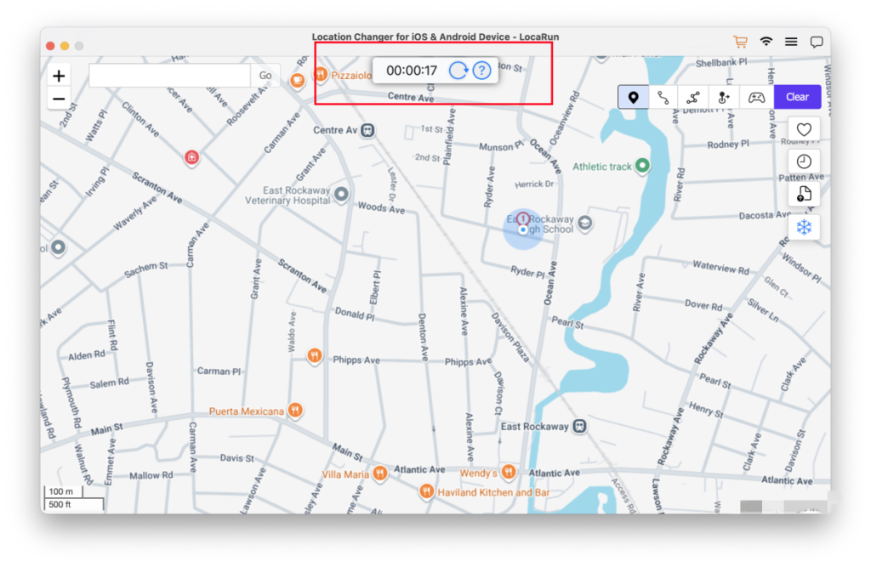Open the history clock icon

pyautogui.click(x=804, y=162)
